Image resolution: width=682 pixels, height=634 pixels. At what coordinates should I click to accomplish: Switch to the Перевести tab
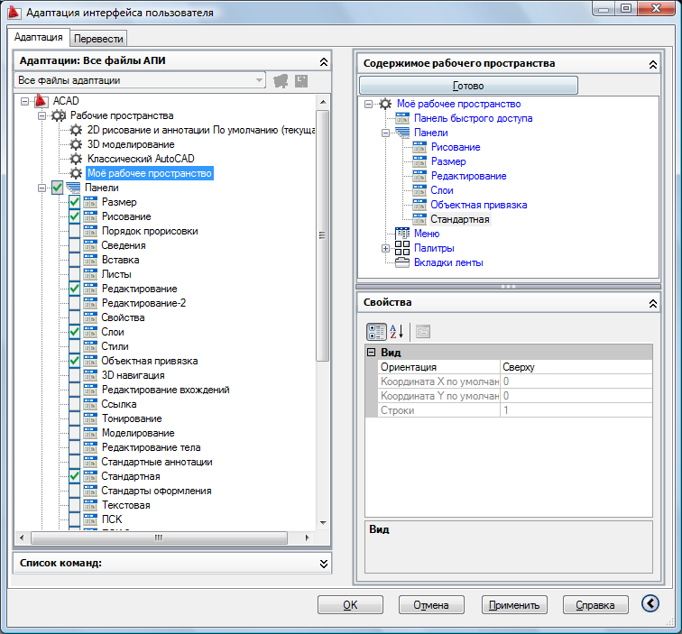point(98,39)
